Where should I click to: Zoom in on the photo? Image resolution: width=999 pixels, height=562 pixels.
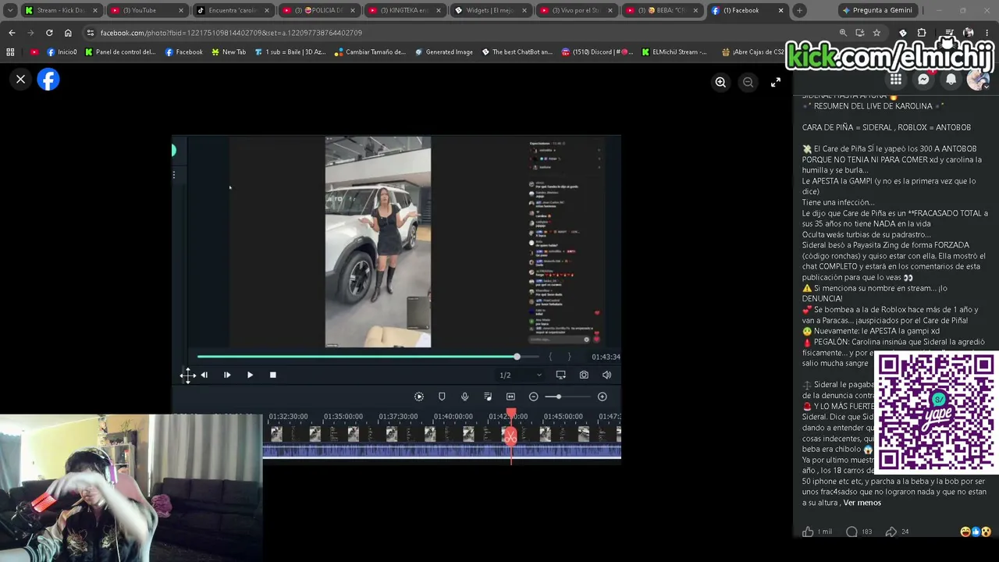point(720,82)
